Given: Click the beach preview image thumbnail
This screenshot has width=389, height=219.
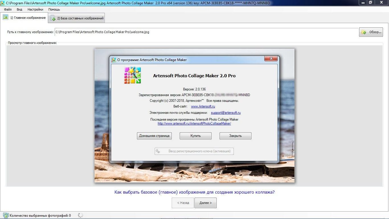Looking at the screenshot, I should pyautogui.click(x=195, y=115).
